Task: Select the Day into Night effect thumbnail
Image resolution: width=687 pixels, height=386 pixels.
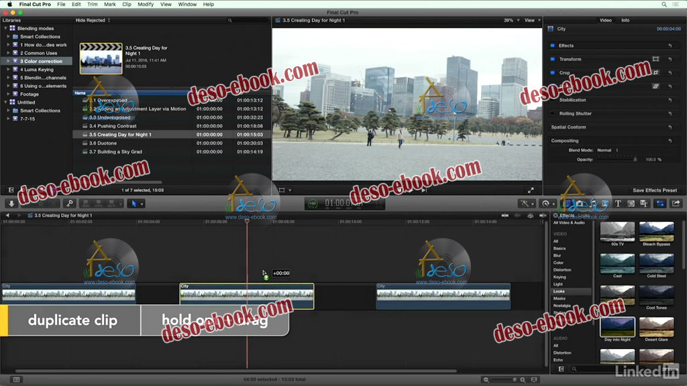Action: pyautogui.click(x=617, y=327)
